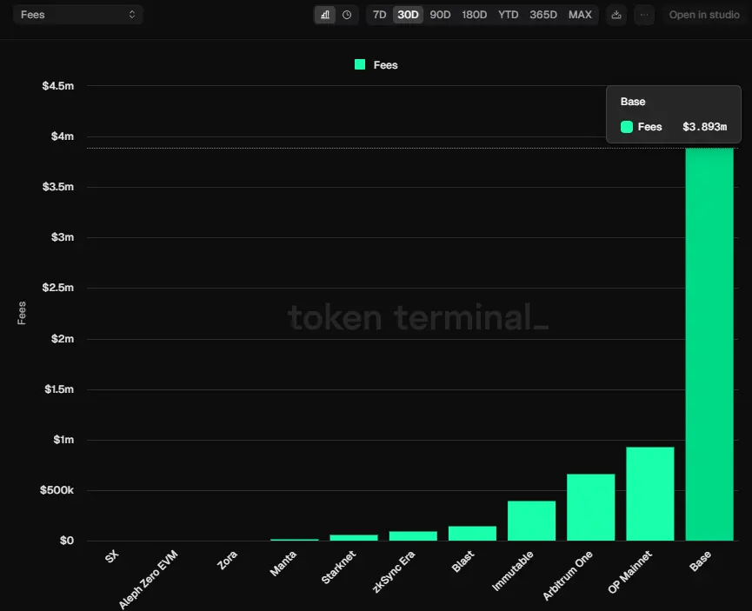Toggle the YTD time range

508,14
